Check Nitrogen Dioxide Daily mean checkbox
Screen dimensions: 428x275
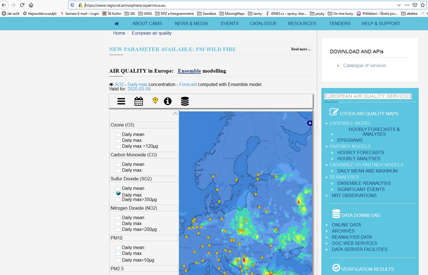[118, 218]
